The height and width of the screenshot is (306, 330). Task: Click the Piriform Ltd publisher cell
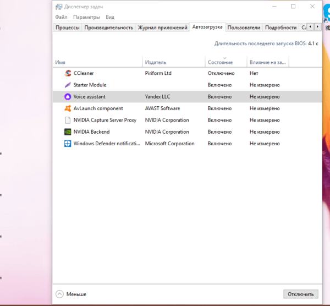(x=158, y=73)
